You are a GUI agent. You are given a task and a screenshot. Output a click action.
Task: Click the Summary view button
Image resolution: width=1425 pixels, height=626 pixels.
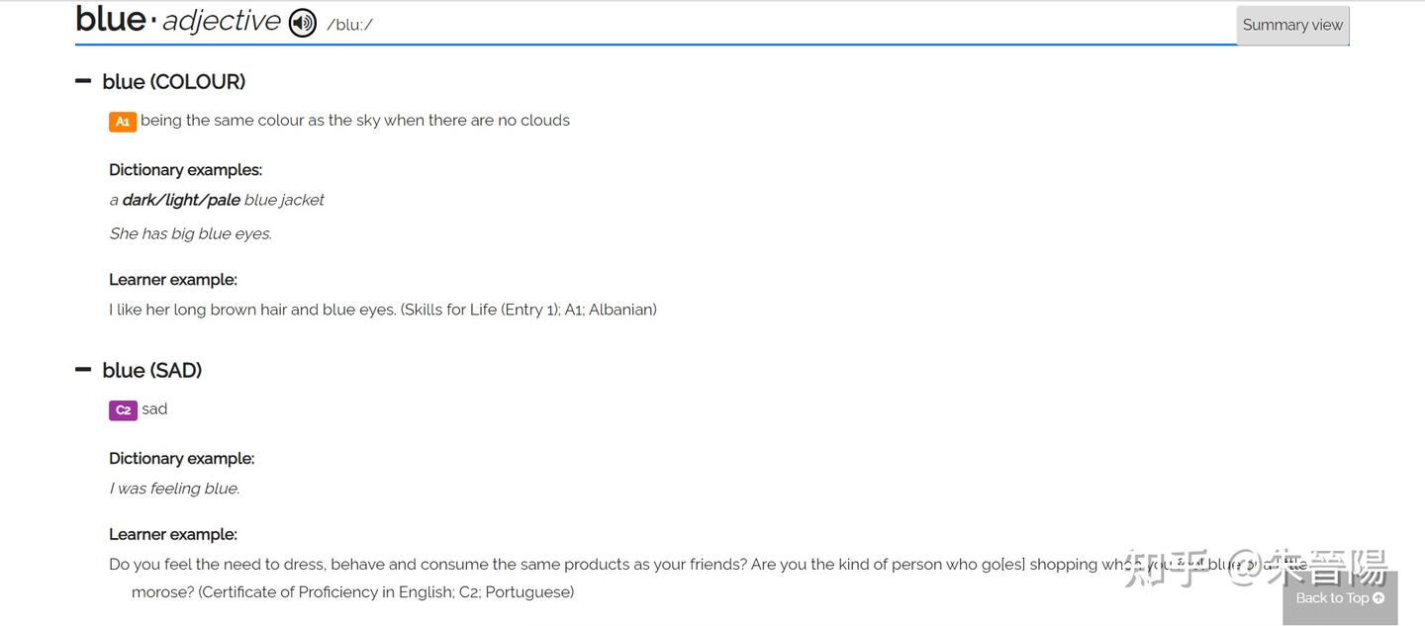coord(1292,26)
